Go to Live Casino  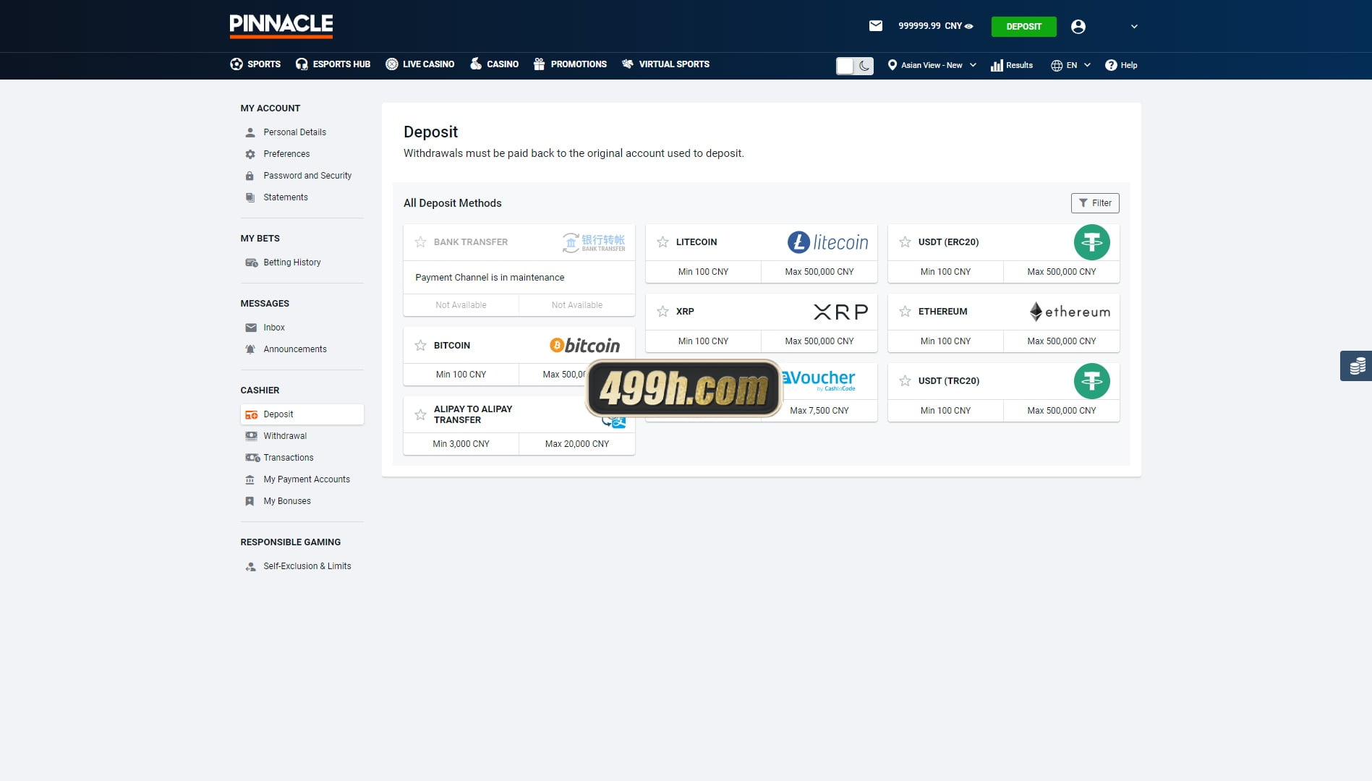(x=419, y=64)
